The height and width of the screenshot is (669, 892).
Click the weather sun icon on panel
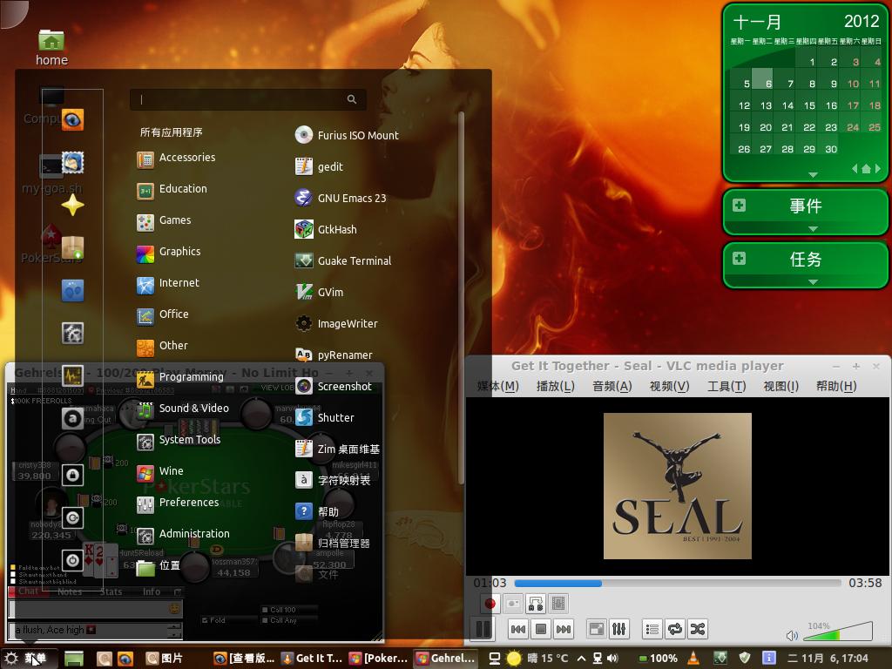[x=514, y=659]
